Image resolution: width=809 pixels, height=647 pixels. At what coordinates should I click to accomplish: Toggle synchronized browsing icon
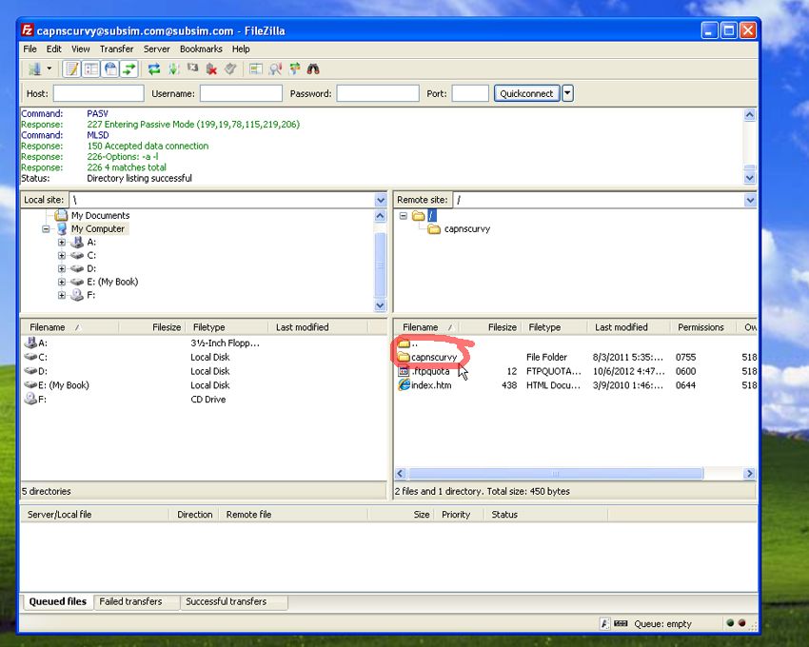pyautogui.click(x=295, y=69)
